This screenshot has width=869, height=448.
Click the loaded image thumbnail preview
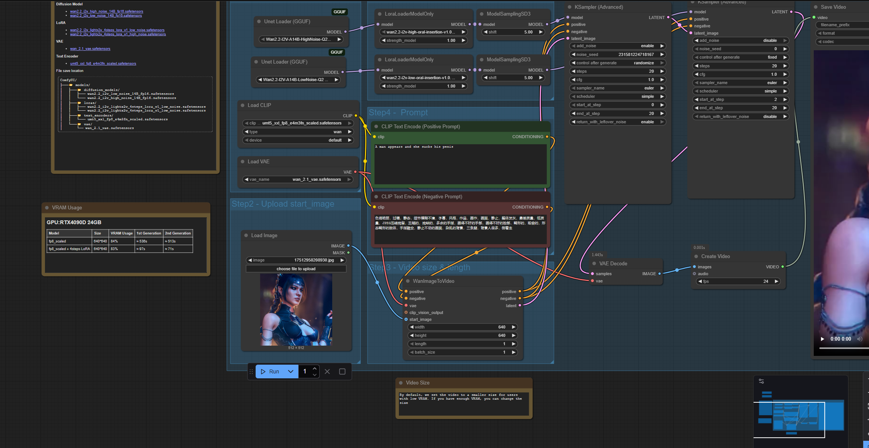[296, 309]
